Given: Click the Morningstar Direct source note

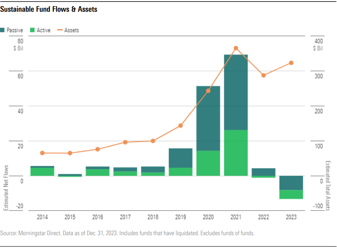Looking at the screenshot, I should [128, 233].
